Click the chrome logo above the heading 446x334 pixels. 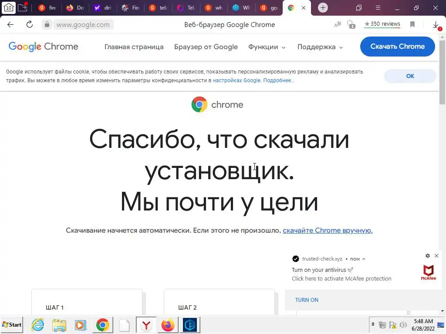coord(217,104)
